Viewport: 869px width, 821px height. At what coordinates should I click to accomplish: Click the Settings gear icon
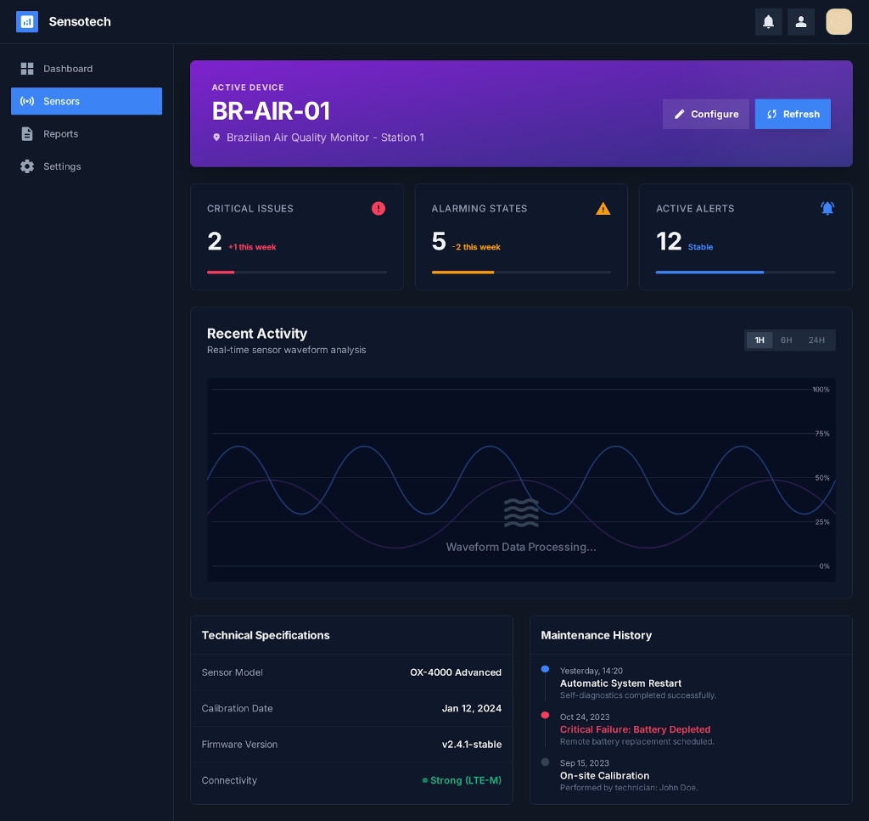pyautogui.click(x=27, y=166)
